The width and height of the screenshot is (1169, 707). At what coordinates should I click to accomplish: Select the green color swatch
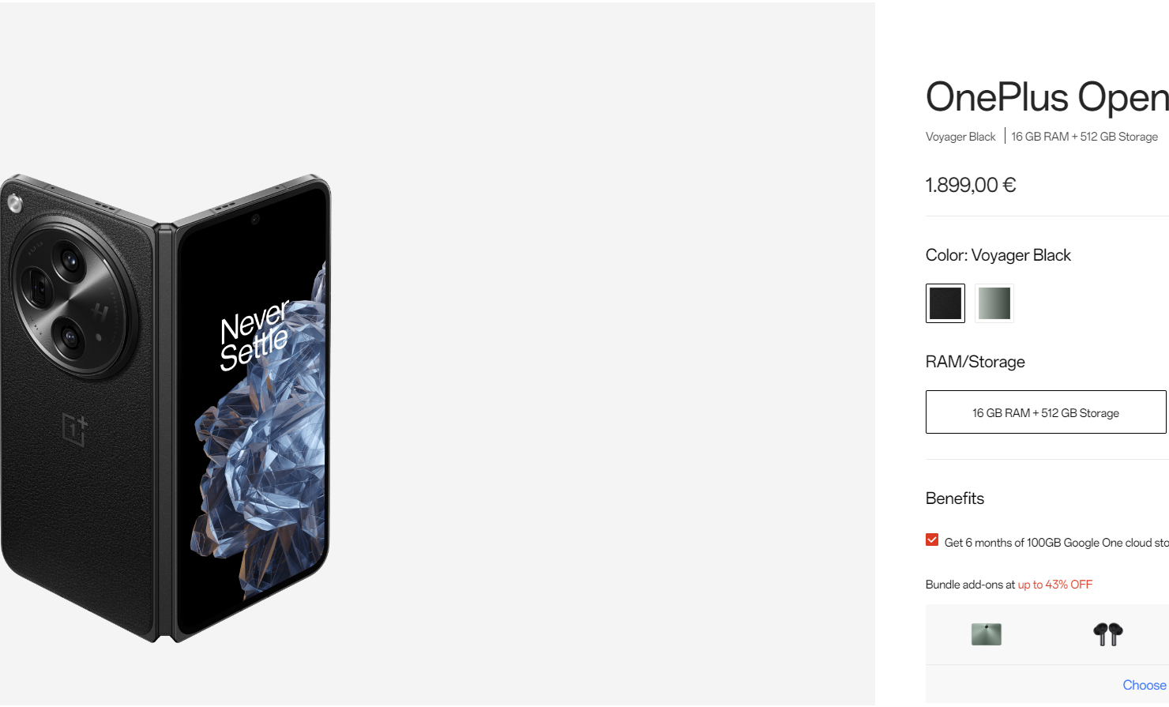994,303
